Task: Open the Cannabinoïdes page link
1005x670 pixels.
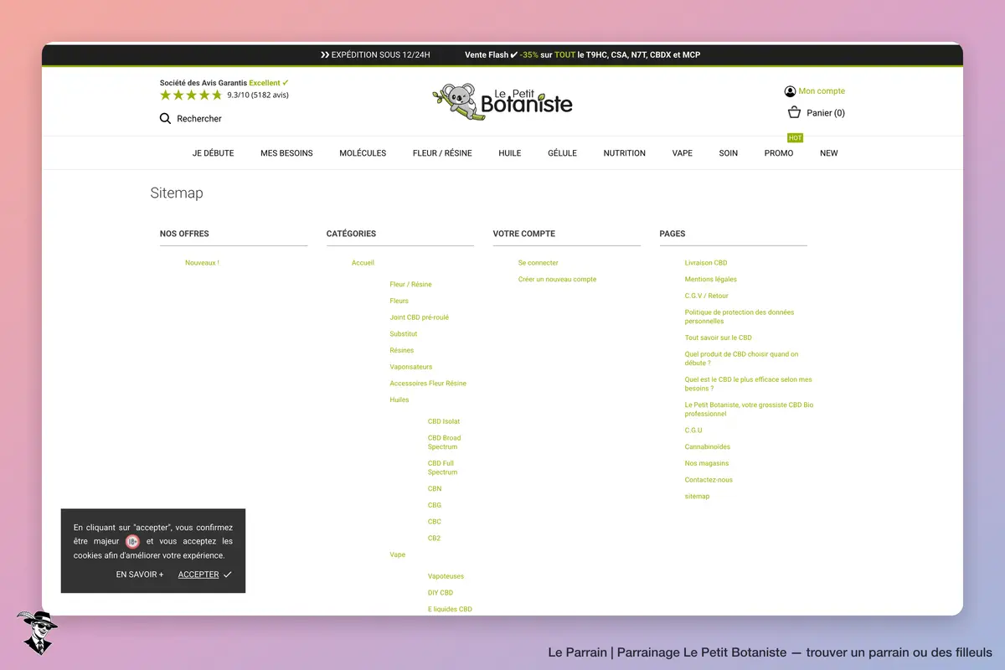Action: click(x=708, y=446)
